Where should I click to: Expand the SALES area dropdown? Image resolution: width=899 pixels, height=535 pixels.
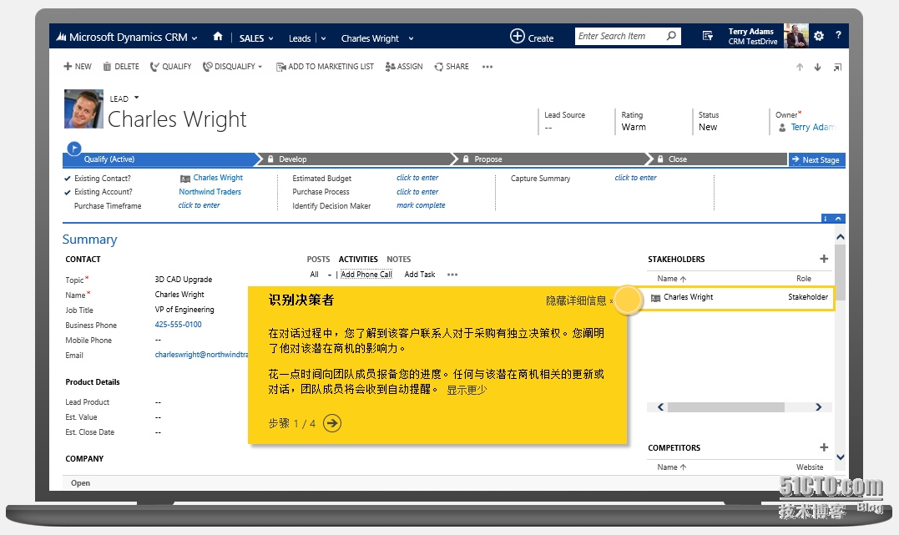270,38
